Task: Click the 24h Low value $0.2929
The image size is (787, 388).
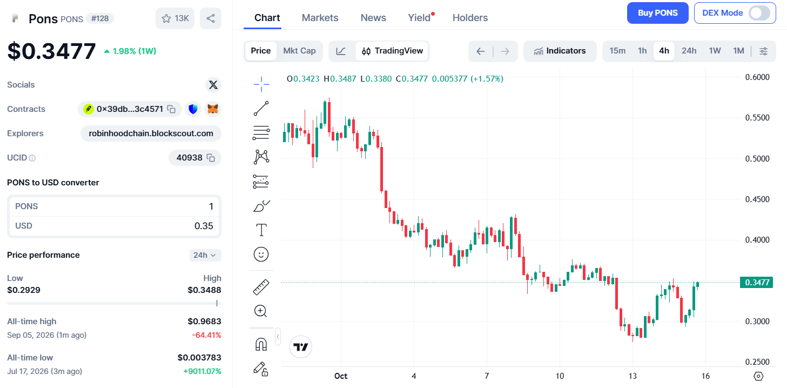Action: point(24,290)
